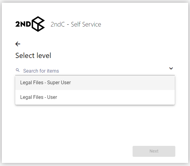190x166 pixels.
Task: Choose Legal Files - User option
Action: point(39,97)
